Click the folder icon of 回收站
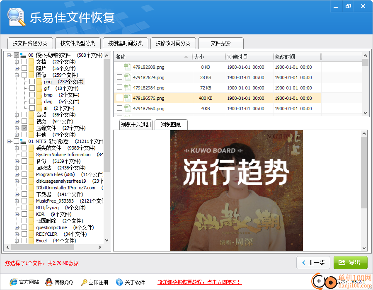Image resolution: width=373 pixels, height=290 pixels. 31,168
